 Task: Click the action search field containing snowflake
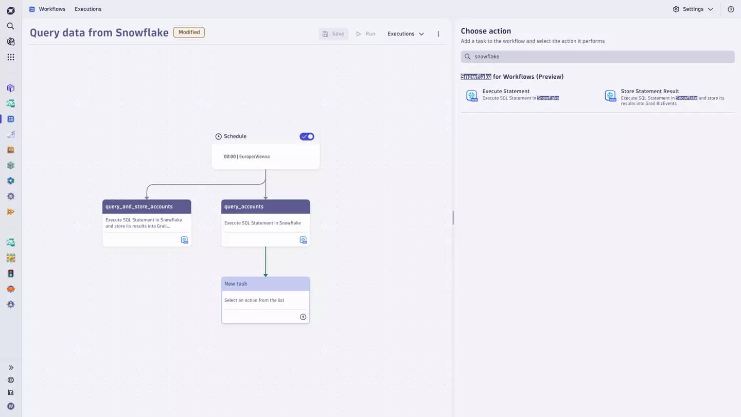click(597, 57)
